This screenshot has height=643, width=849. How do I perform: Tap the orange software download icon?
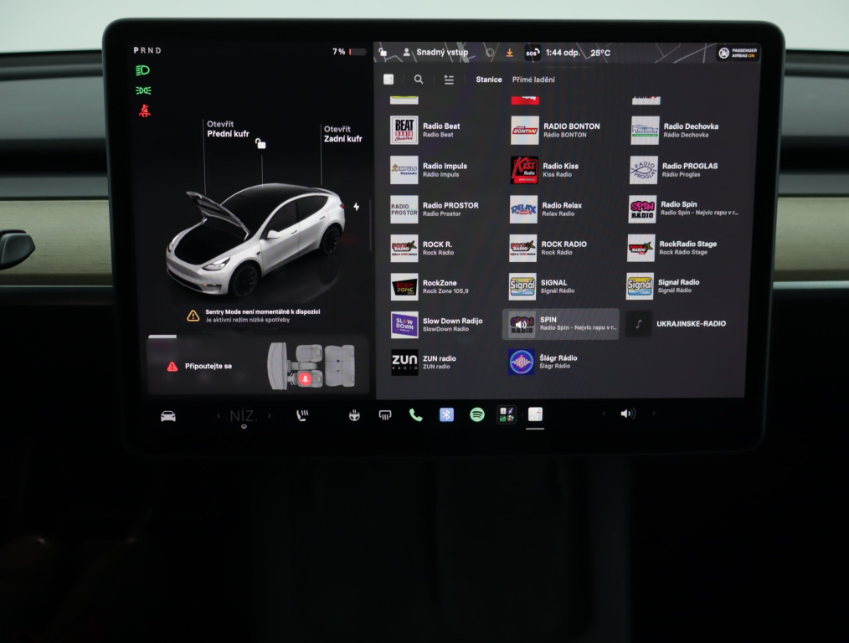[x=510, y=53]
